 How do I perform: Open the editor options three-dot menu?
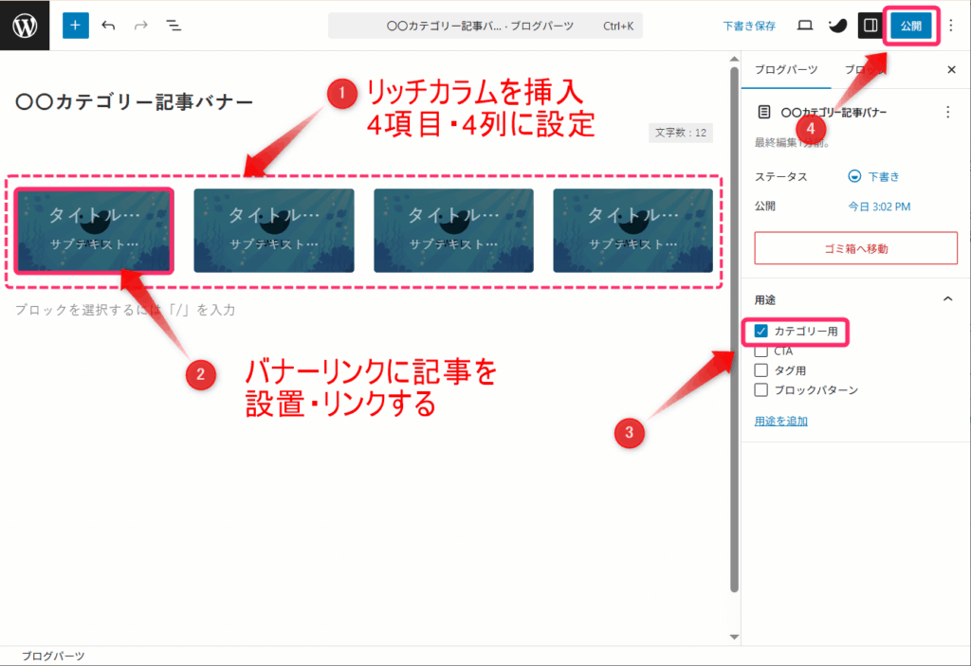(951, 26)
